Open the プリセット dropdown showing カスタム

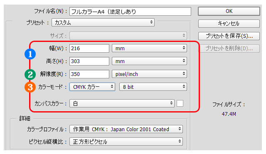click(x=103, y=22)
